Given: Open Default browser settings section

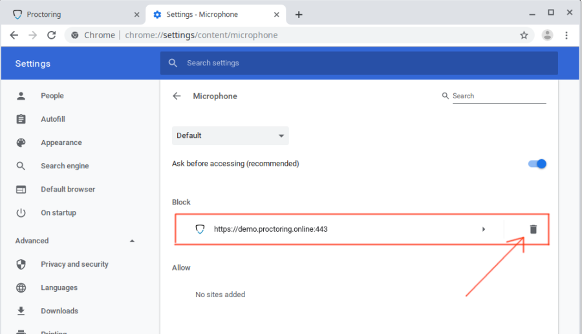Looking at the screenshot, I should pos(68,190).
